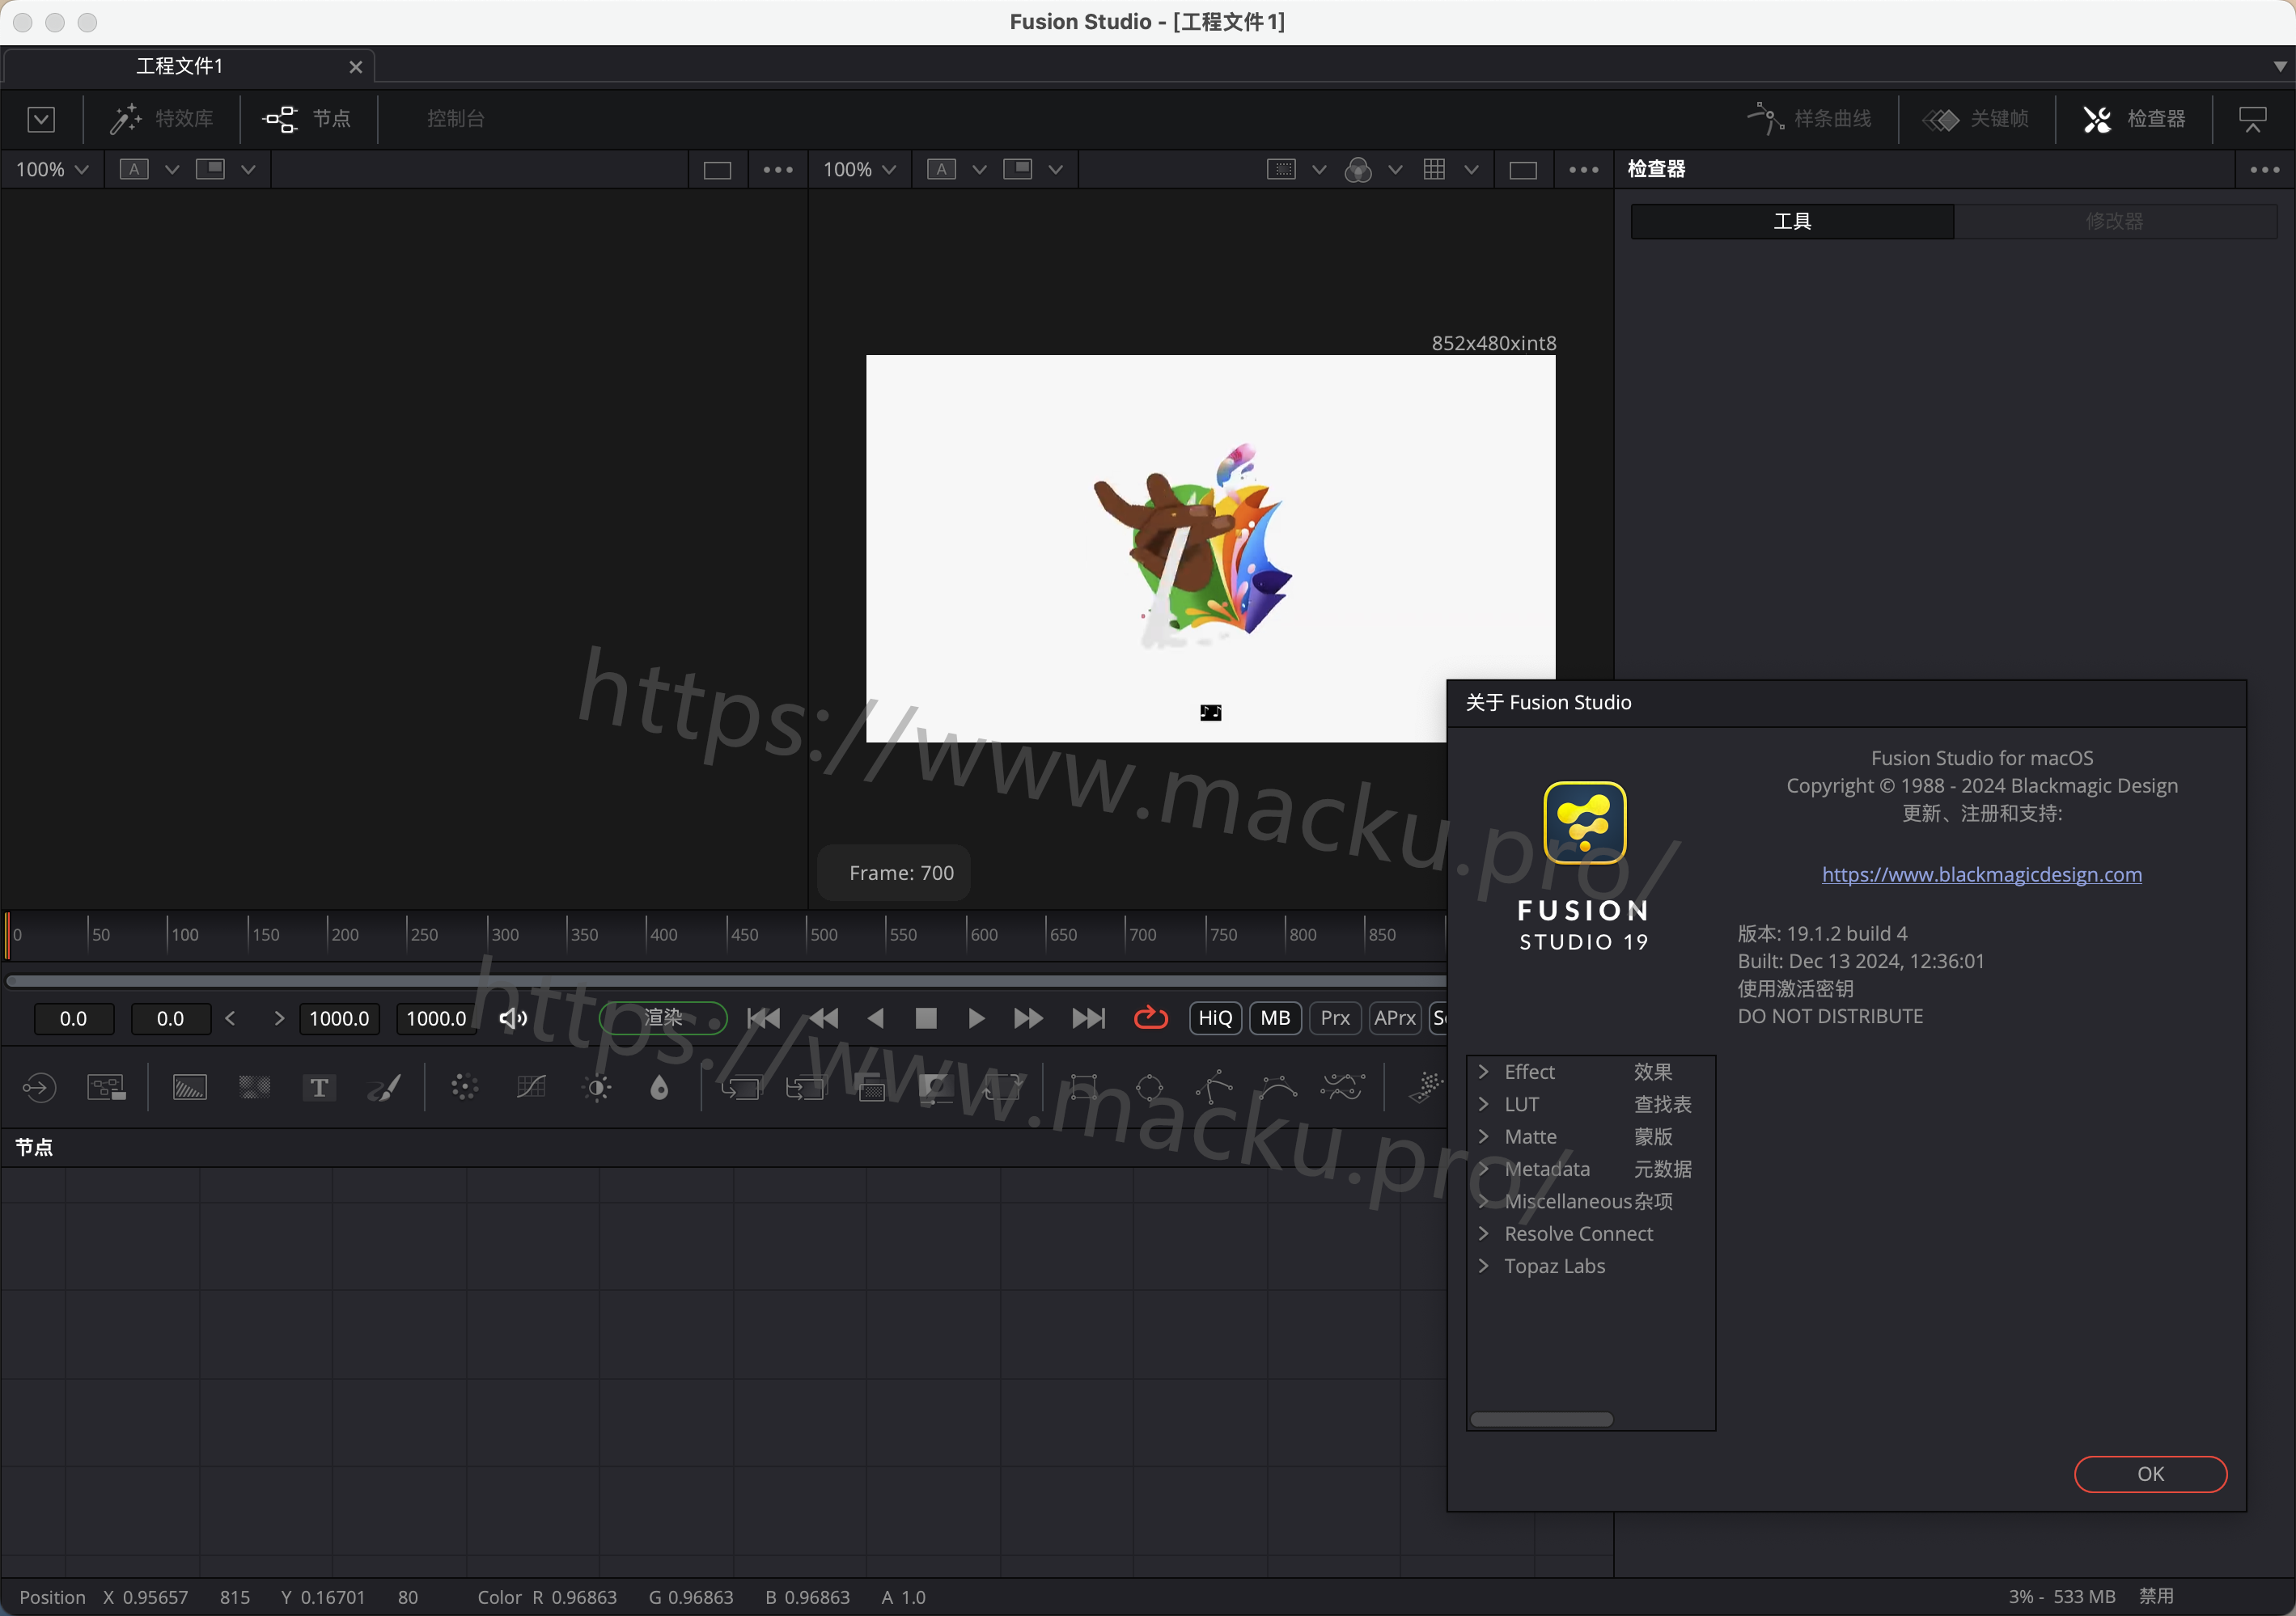The width and height of the screenshot is (2296, 1616).
Task: Add the particle emitter node
Action: [x=1425, y=1087]
